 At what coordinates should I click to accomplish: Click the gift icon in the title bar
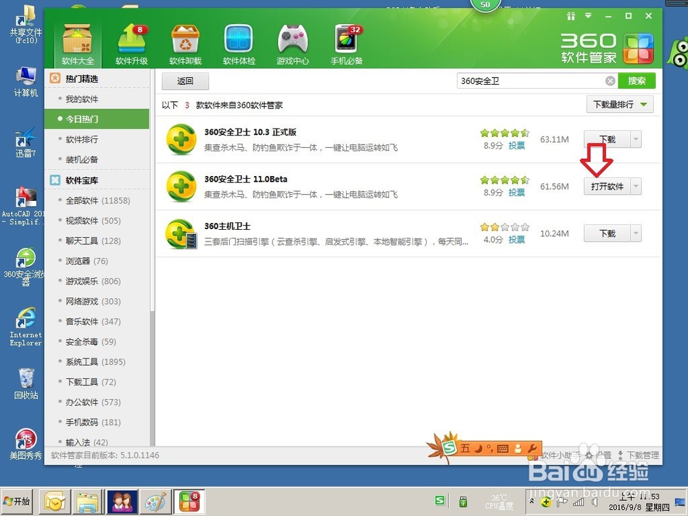(x=572, y=17)
